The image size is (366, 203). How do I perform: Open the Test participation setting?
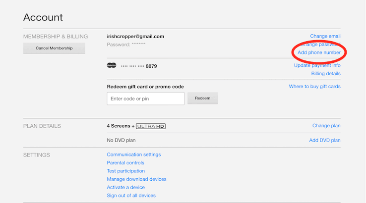point(125,171)
